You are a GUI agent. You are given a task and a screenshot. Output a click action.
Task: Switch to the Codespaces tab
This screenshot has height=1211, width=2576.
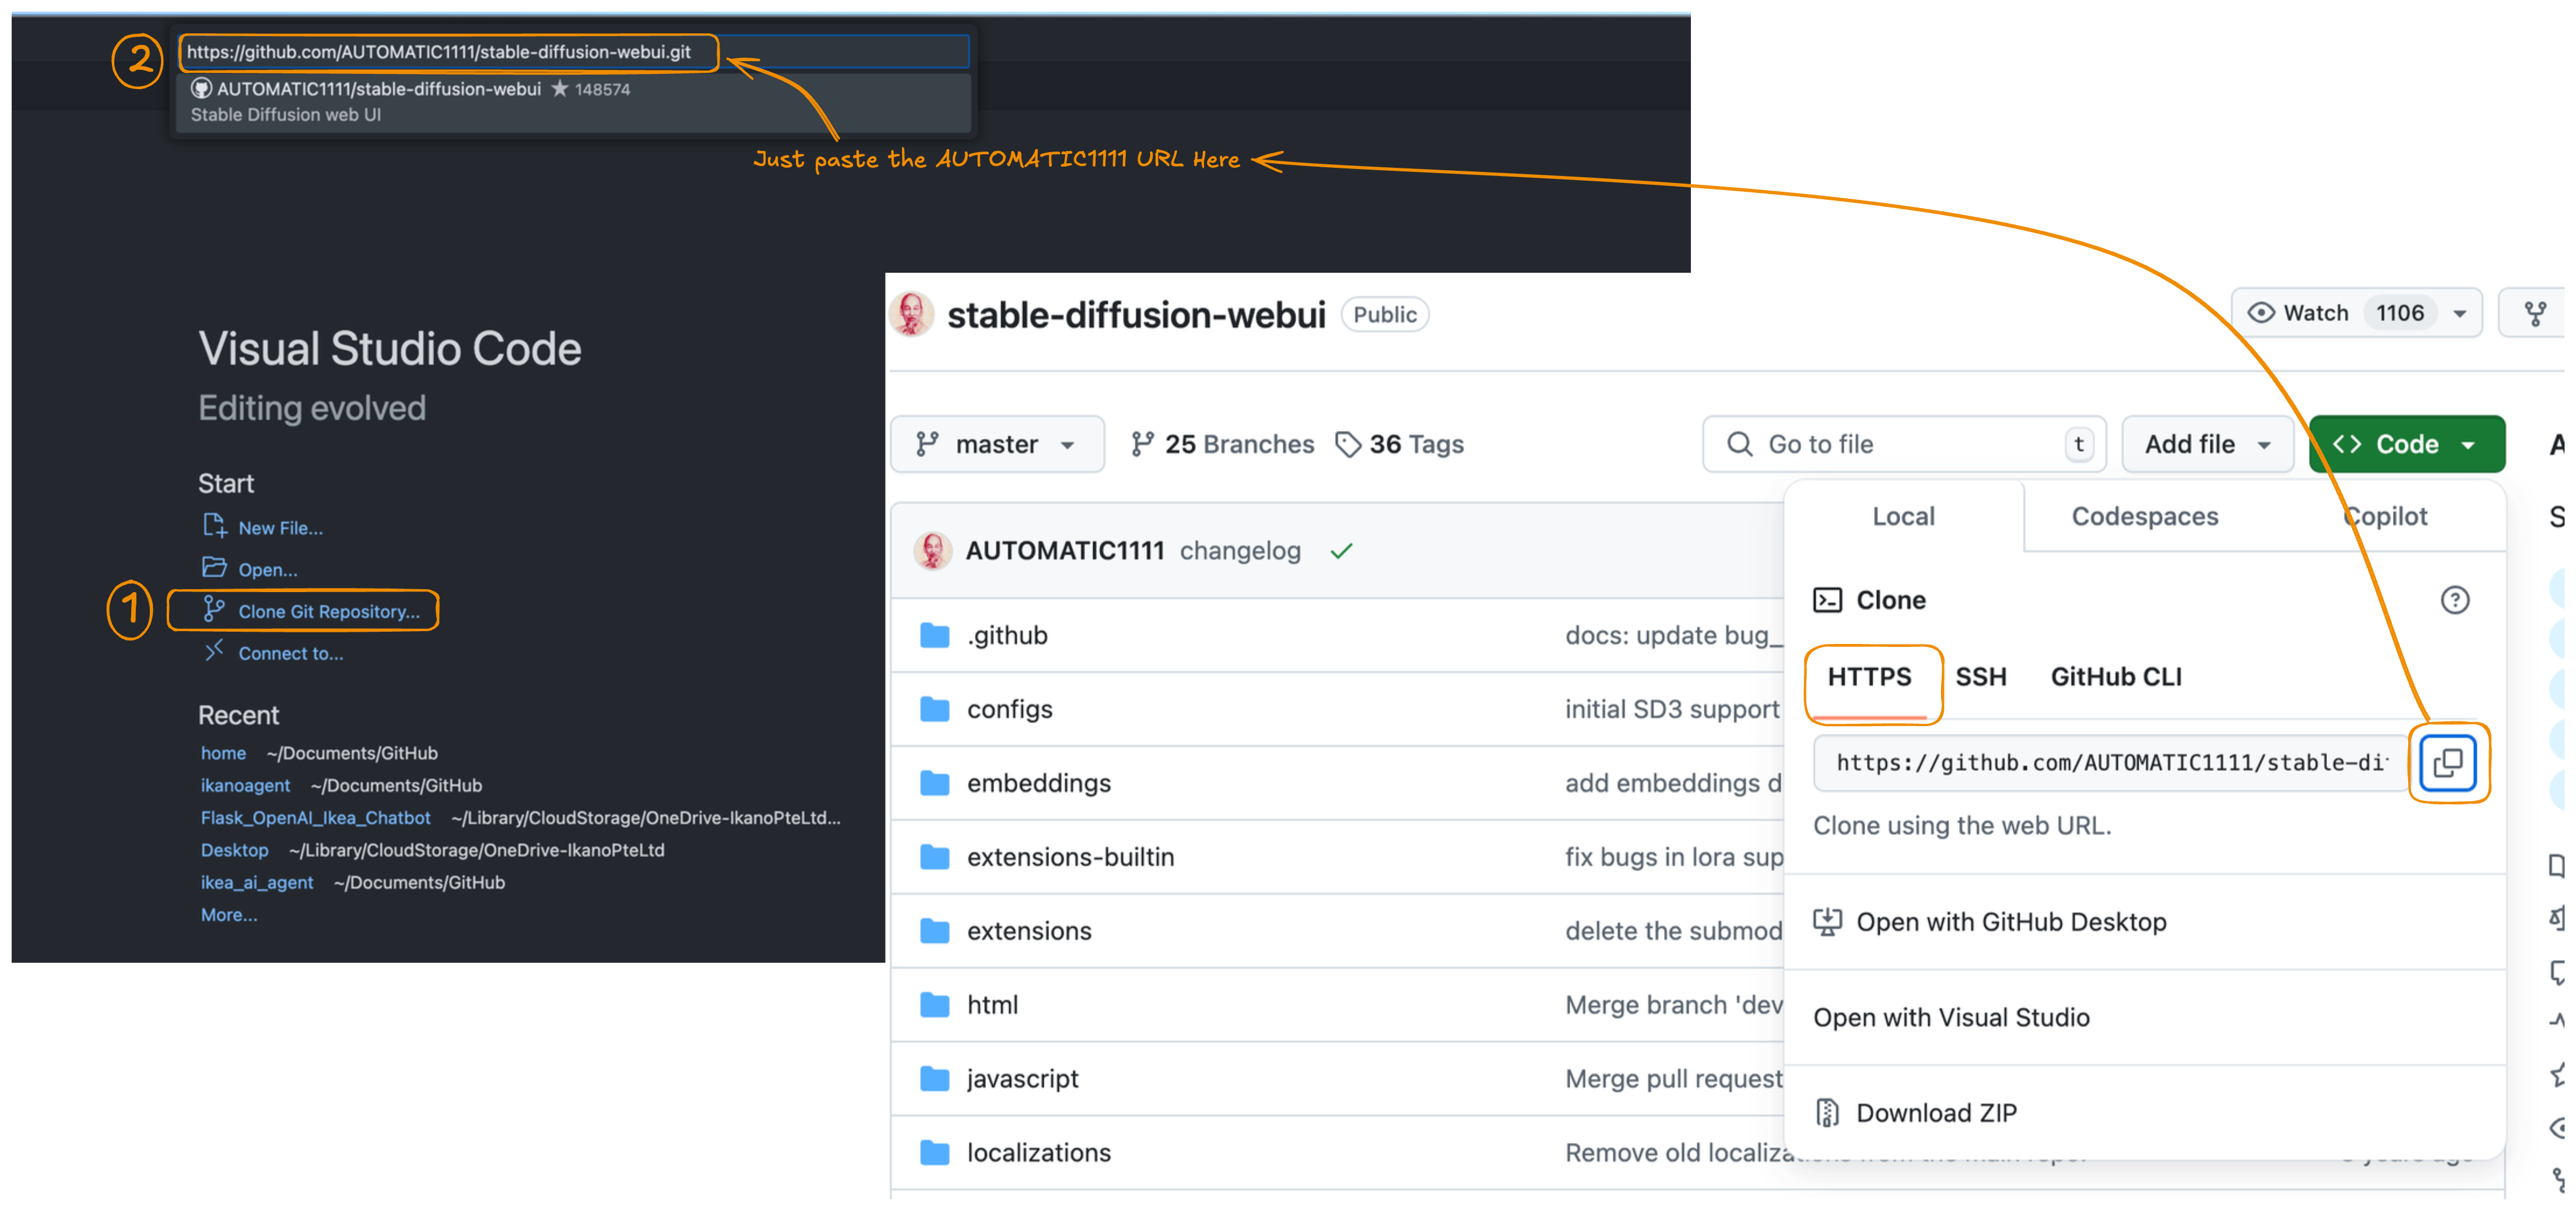pos(2144,516)
